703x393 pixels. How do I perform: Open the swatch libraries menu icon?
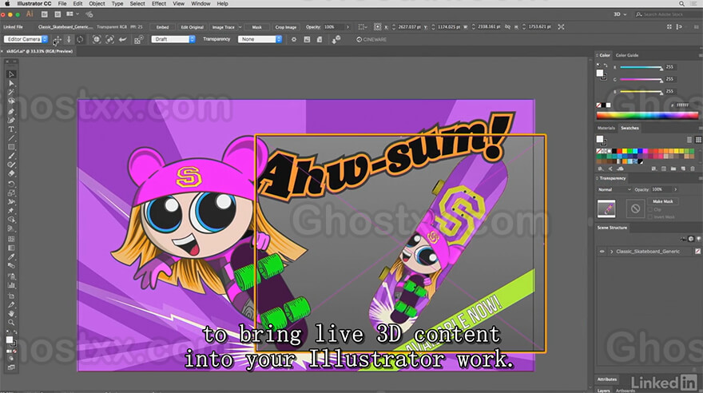click(601, 169)
